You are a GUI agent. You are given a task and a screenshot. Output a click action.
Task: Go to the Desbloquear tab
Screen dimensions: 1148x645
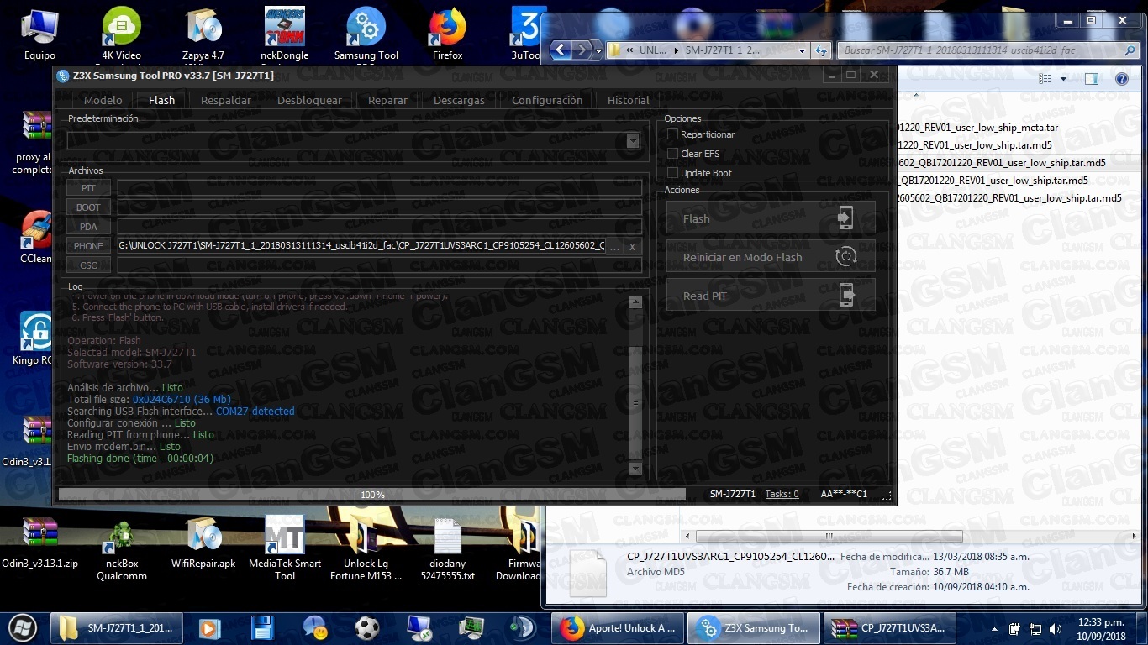pyautogui.click(x=309, y=100)
